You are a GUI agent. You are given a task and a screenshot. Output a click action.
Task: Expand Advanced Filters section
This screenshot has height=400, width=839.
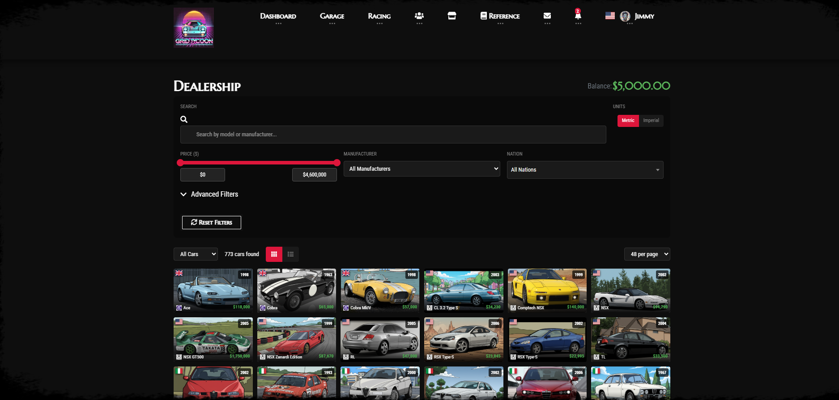[x=209, y=194]
